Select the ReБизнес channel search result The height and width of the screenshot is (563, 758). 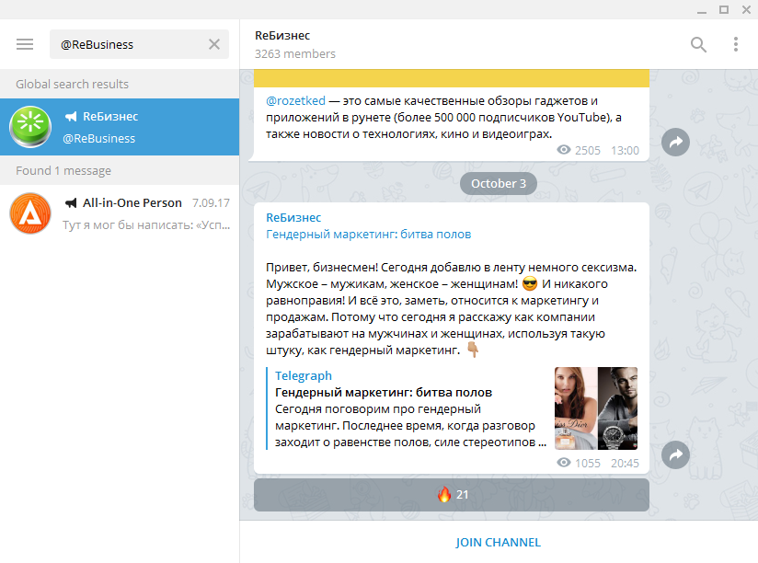click(x=138, y=127)
